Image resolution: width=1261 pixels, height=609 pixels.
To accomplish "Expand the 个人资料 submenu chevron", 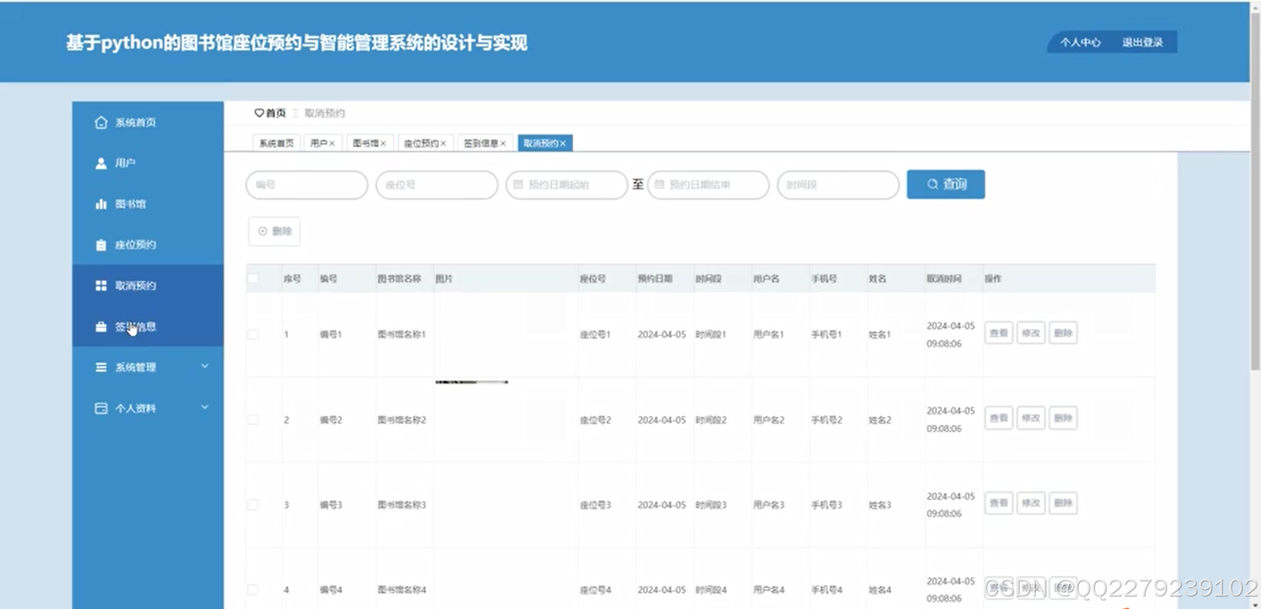I will click(x=205, y=407).
